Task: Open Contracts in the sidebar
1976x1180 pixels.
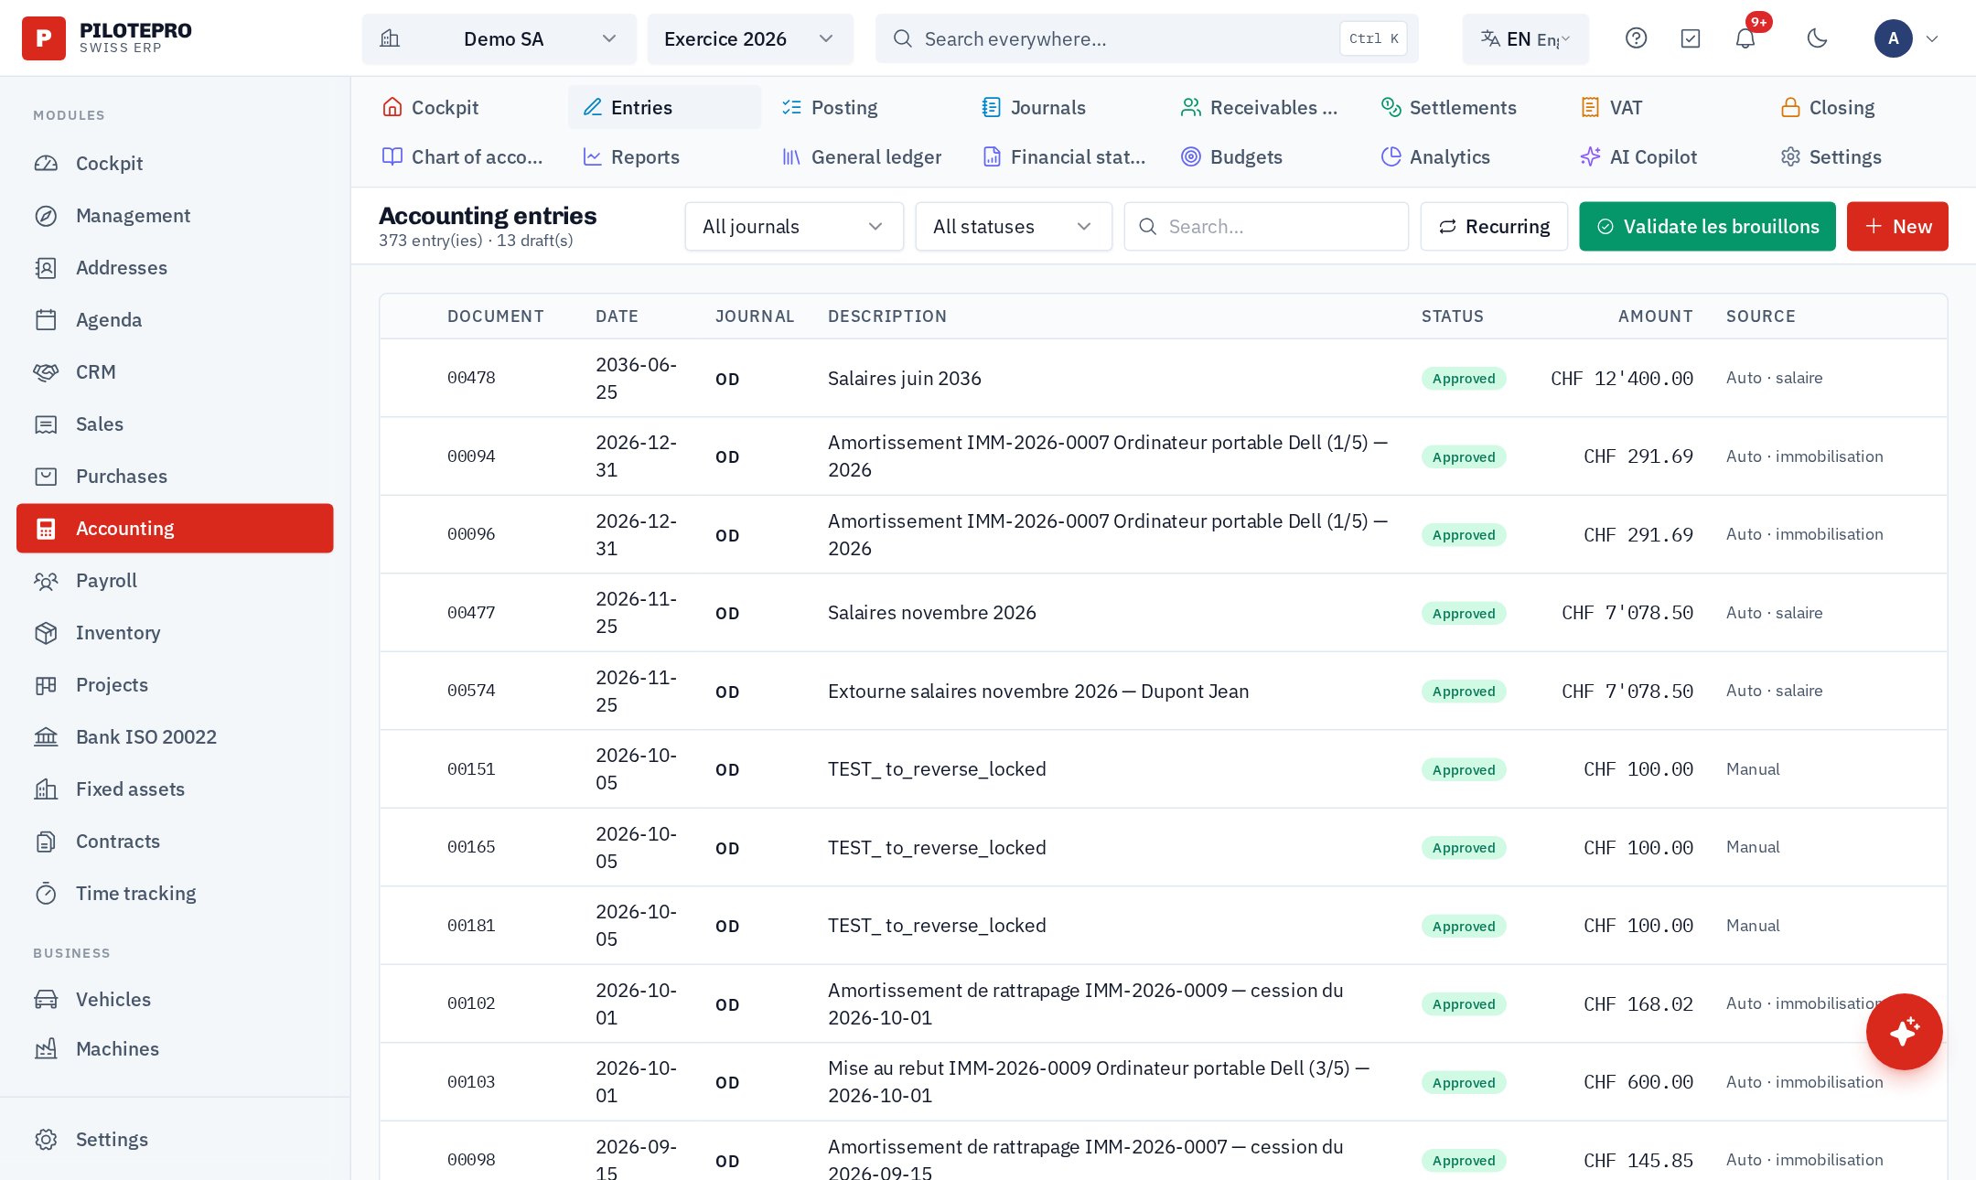Action: coord(175,841)
